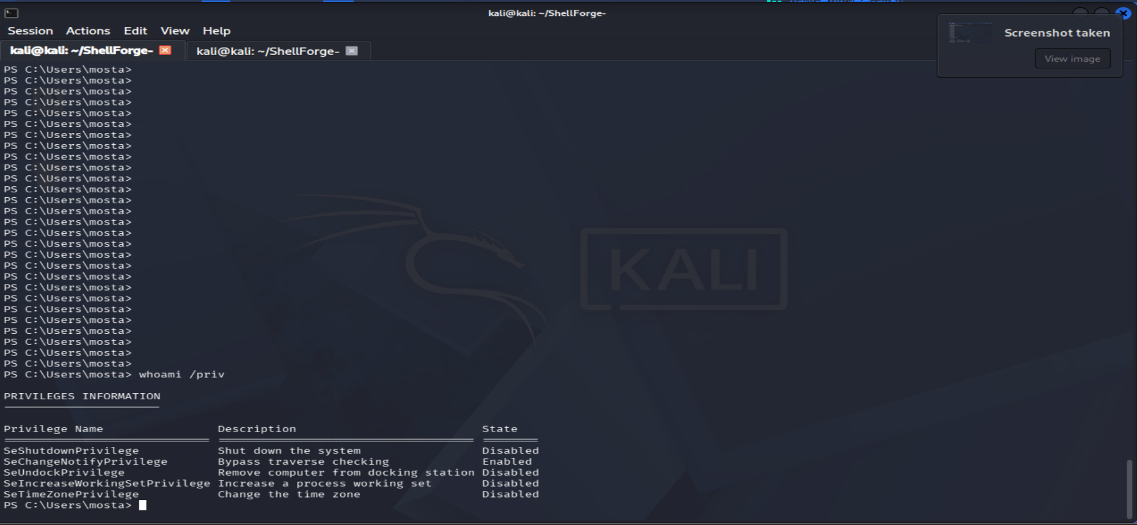Click the Description column header
Viewport: 1137px width, 525px height.
pos(257,429)
